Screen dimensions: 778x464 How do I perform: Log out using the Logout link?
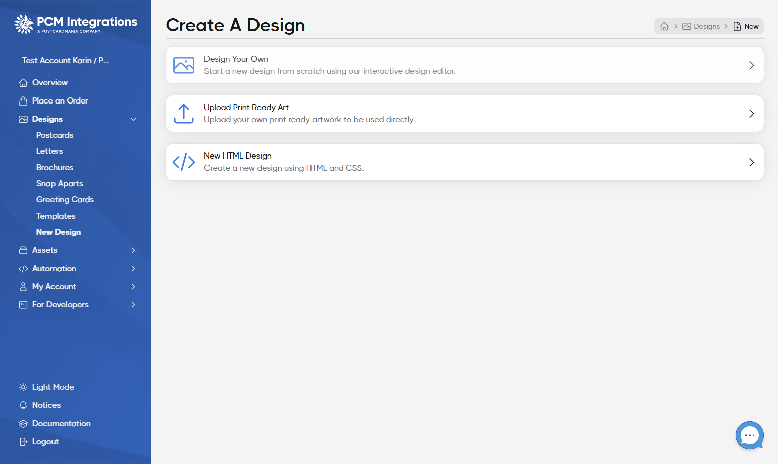tap(45, 442)
